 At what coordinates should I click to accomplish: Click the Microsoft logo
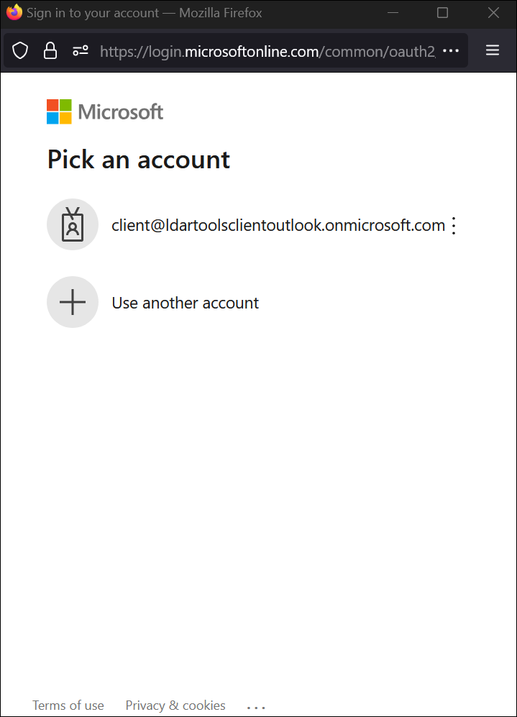coord(105,111)
